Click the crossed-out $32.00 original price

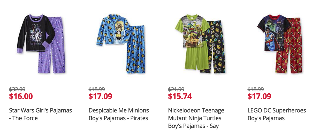pos(17,89)
